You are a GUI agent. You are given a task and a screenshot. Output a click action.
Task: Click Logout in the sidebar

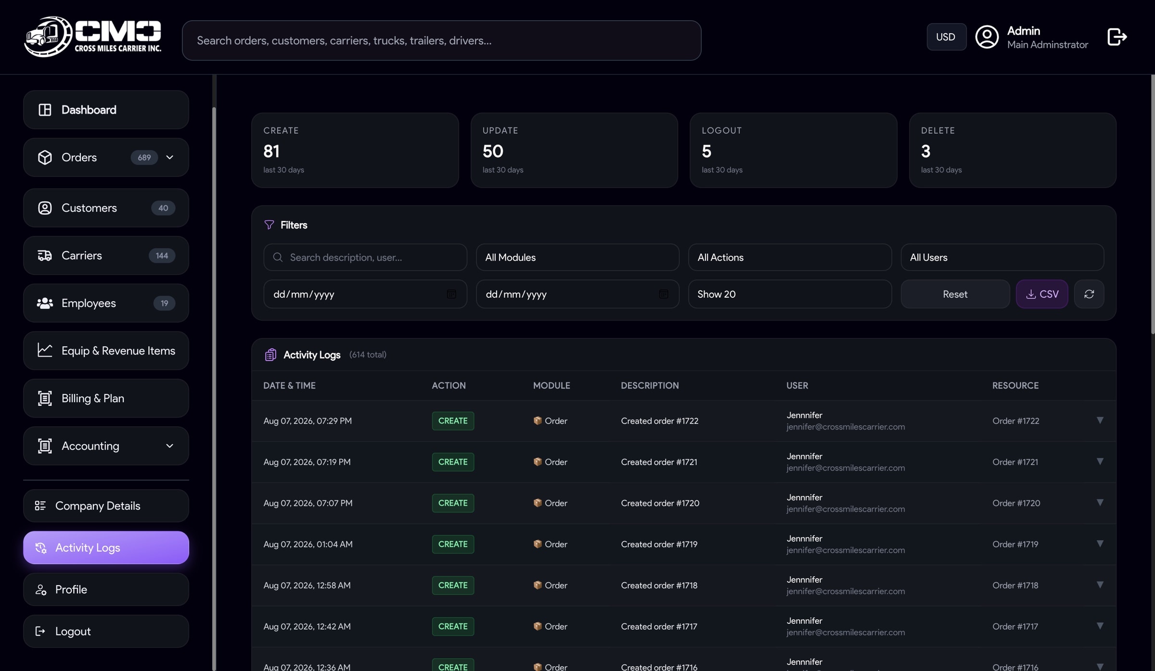[106, 631]
